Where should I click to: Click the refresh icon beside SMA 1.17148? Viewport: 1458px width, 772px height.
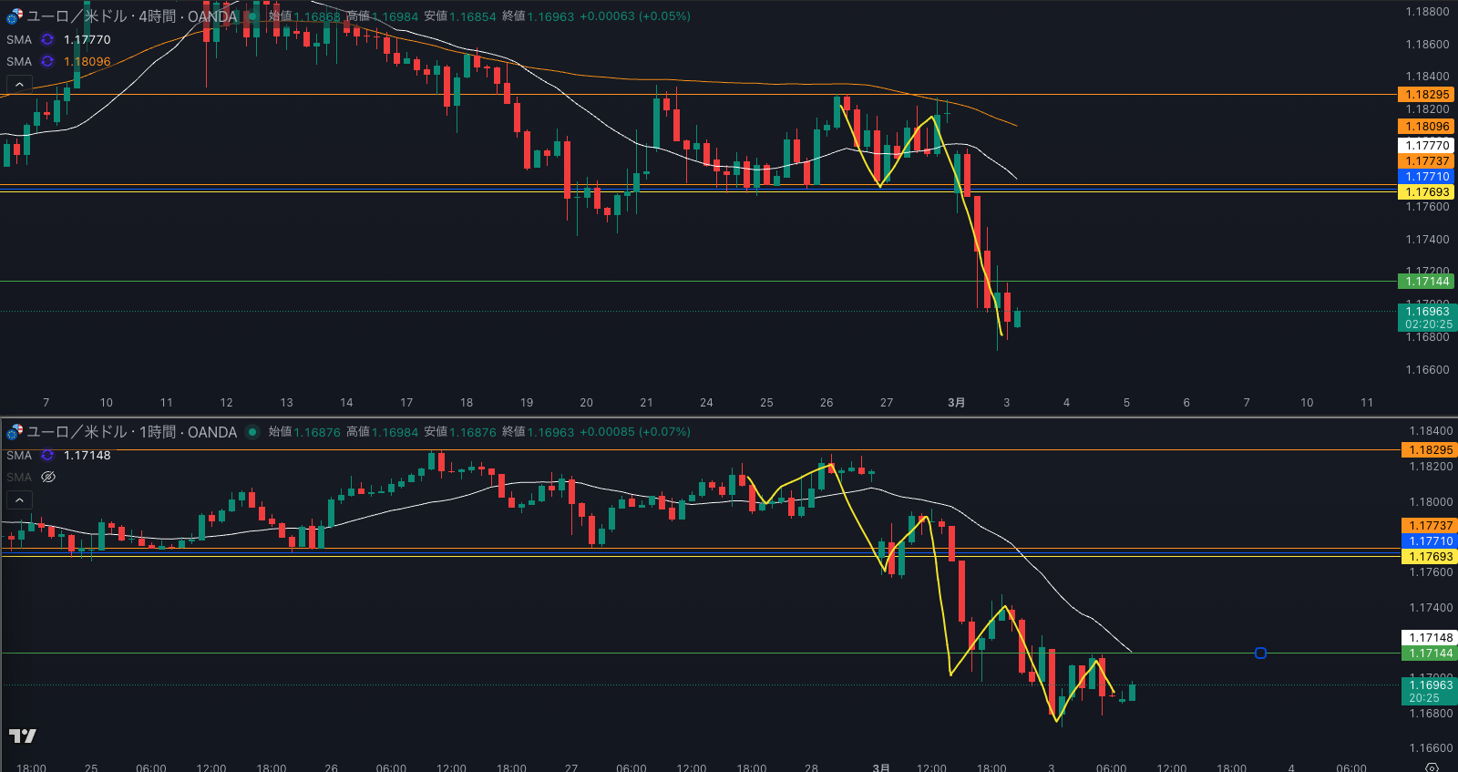click(47, 455)
